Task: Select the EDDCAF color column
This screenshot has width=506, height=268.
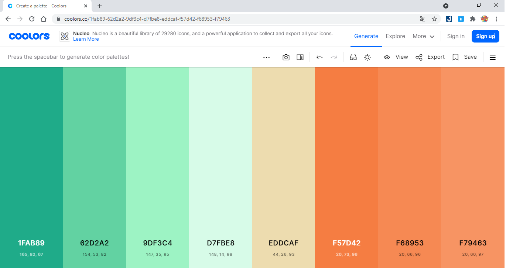Action: pos(284,168)
